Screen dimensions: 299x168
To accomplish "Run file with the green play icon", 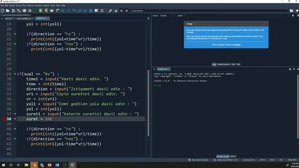I will [x=36, y=11].
